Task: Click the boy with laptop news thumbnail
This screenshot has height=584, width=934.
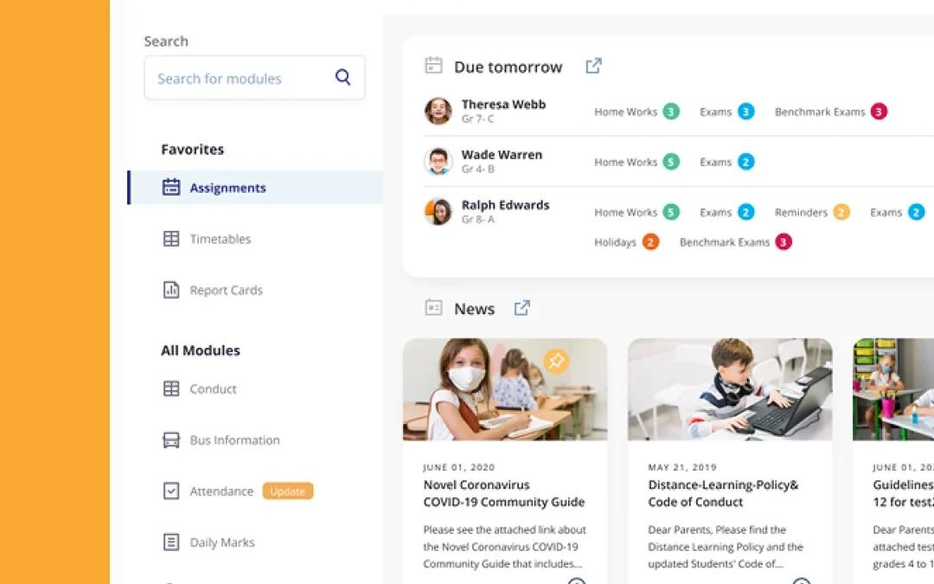Action: (730, 389)
